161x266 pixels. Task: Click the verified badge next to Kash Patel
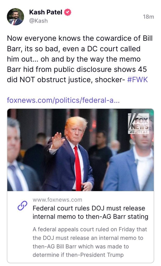click(x=68, y=12)
